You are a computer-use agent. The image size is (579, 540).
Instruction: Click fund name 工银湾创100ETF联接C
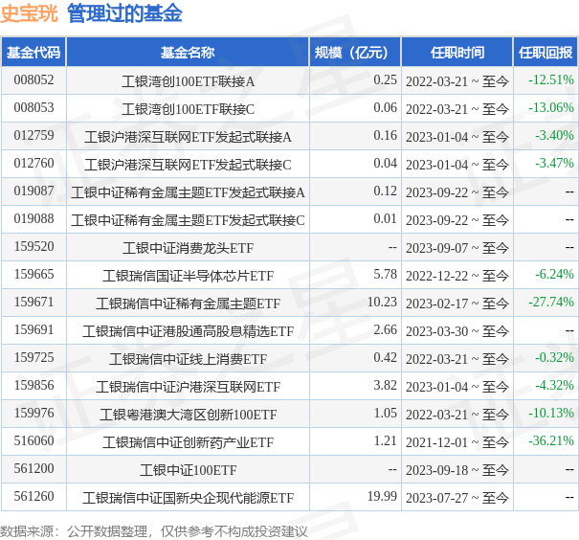pos(188,109)
